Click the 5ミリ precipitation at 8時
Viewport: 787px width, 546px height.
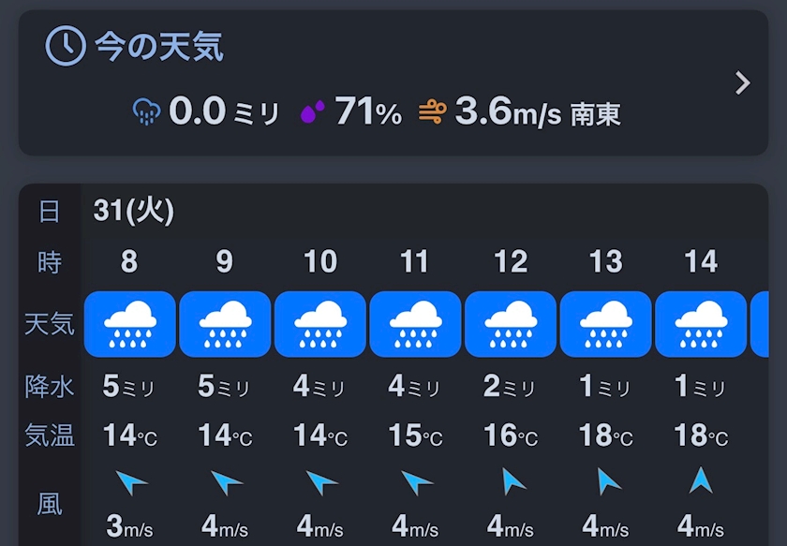click(x=129, y=387)
